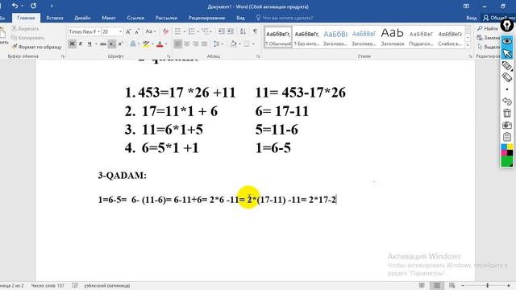
Task: Align text right
Action: (x=195, y=43)
